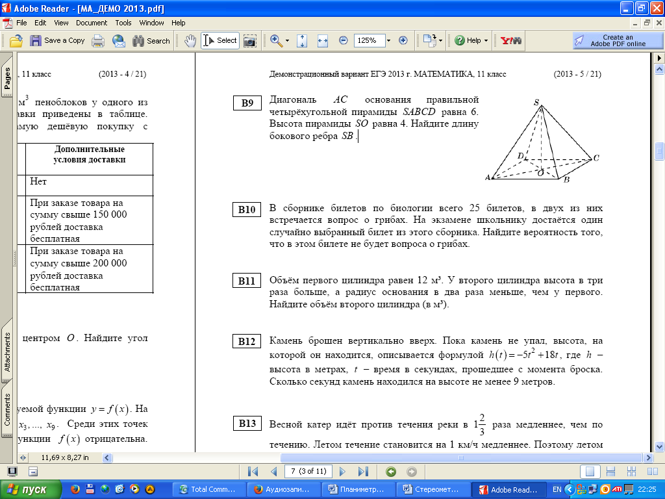
Task: Open the Search tool with binoculars
Action: [151, 41]
